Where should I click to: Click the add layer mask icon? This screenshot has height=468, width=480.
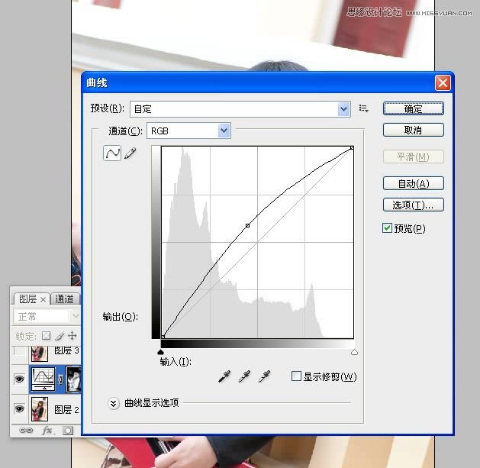click(x=67, y=431)
